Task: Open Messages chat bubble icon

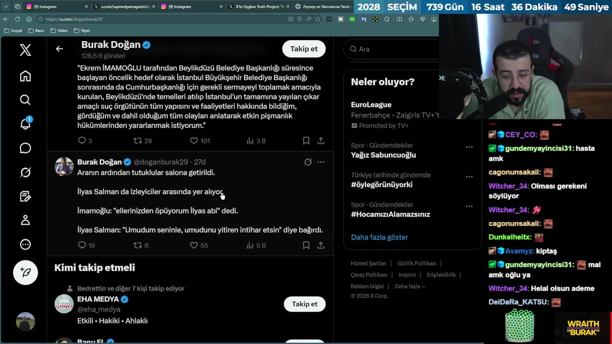Action: pyautogui.click(x=25, y=148)
